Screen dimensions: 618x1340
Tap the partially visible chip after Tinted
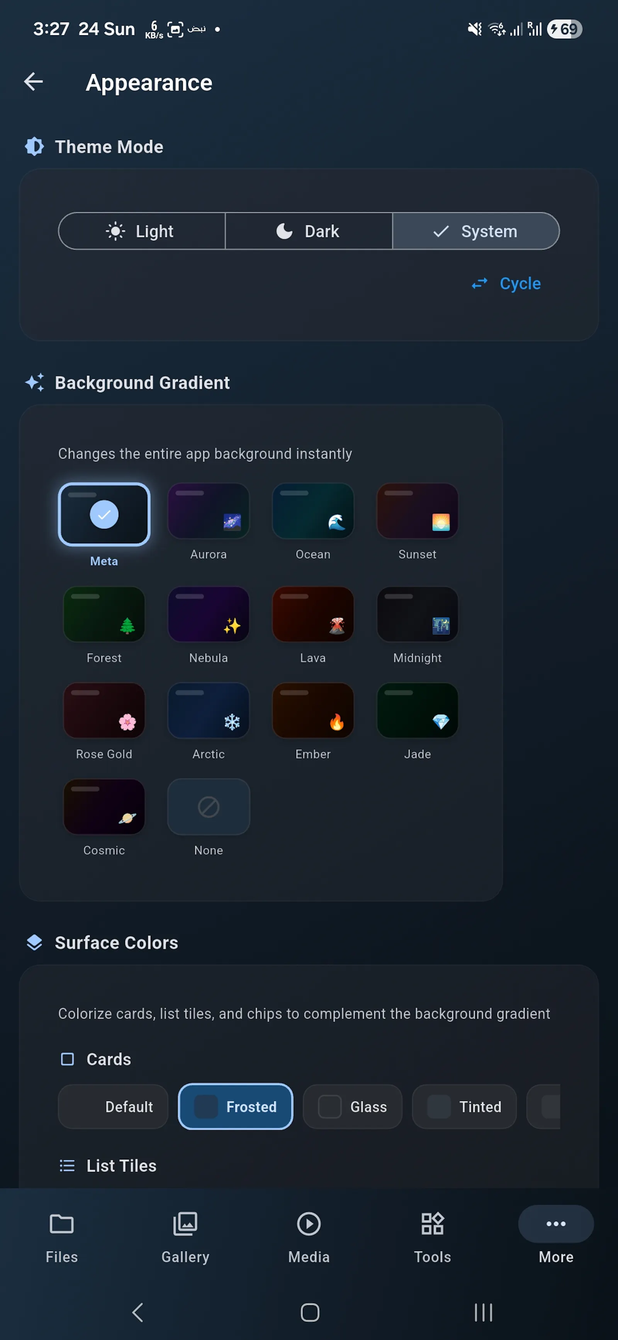point(544,1107)
